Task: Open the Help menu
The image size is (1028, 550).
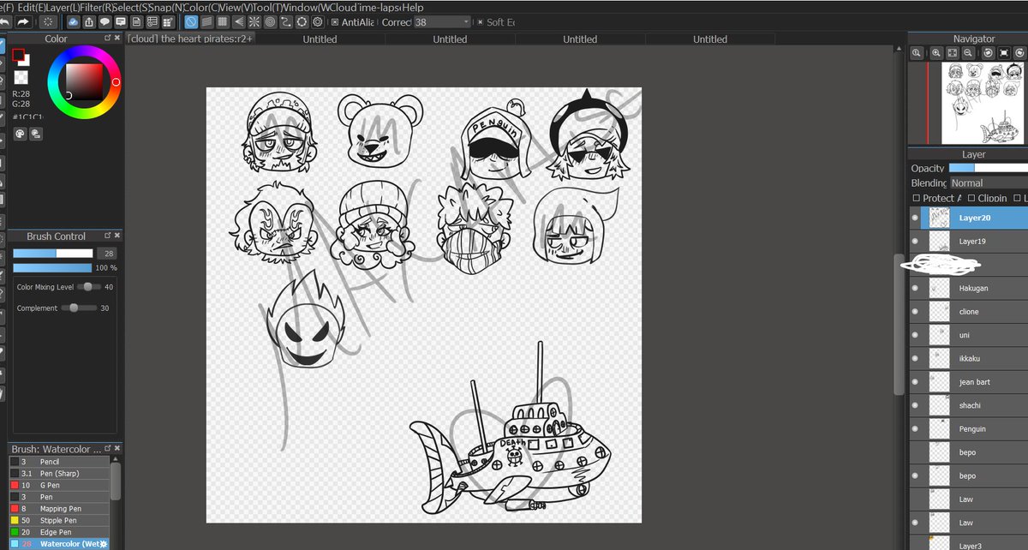Action: (x=413, y=7)
